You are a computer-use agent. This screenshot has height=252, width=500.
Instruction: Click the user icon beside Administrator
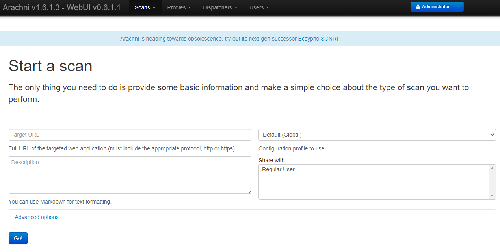[x=418, y=7]
